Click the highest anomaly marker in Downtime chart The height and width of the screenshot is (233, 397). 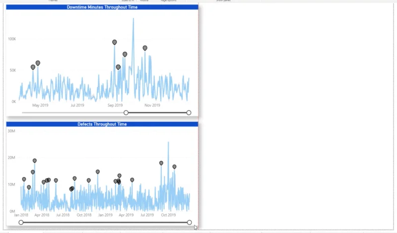(x=115, y=42)
